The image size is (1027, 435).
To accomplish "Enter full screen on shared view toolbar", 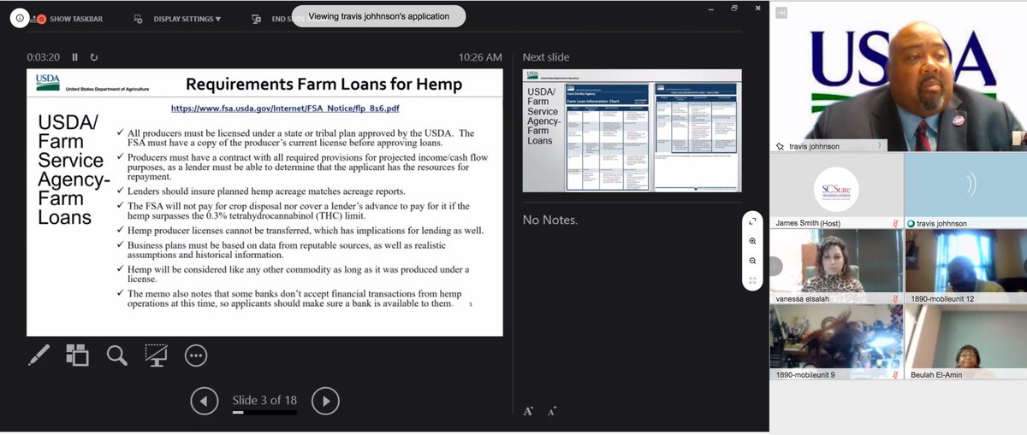I will coord(752,221).
